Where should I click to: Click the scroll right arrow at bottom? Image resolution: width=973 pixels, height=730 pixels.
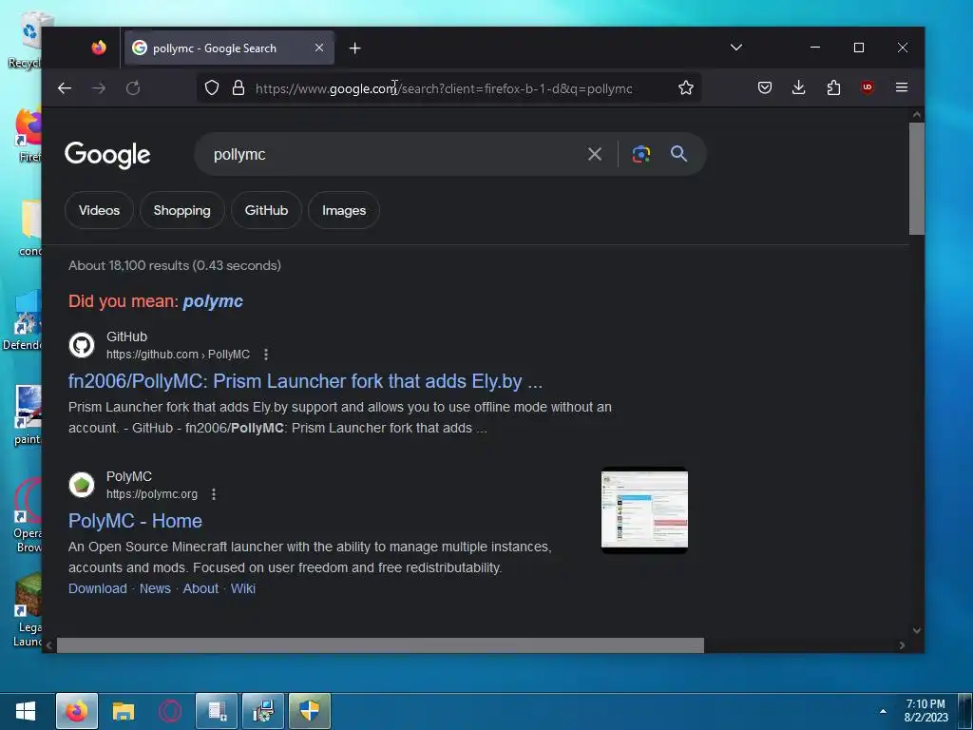pos(902,645)
